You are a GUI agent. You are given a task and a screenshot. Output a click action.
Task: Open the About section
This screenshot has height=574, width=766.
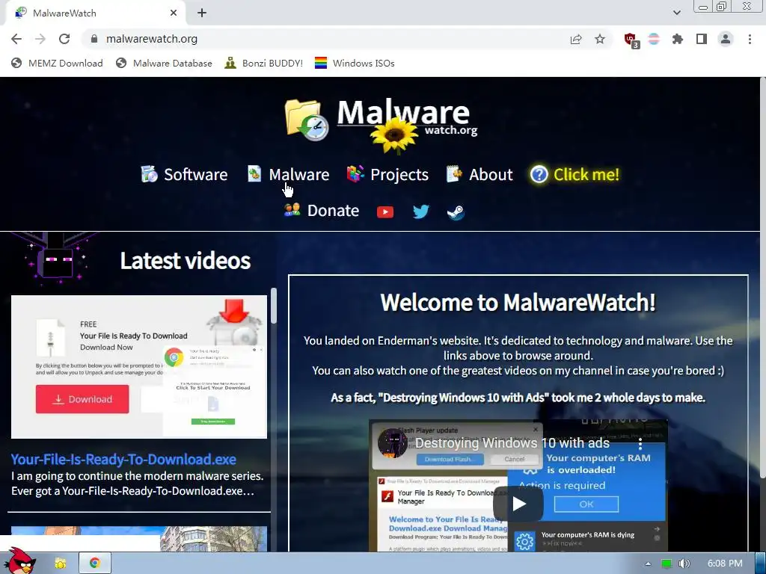[479, 174]
